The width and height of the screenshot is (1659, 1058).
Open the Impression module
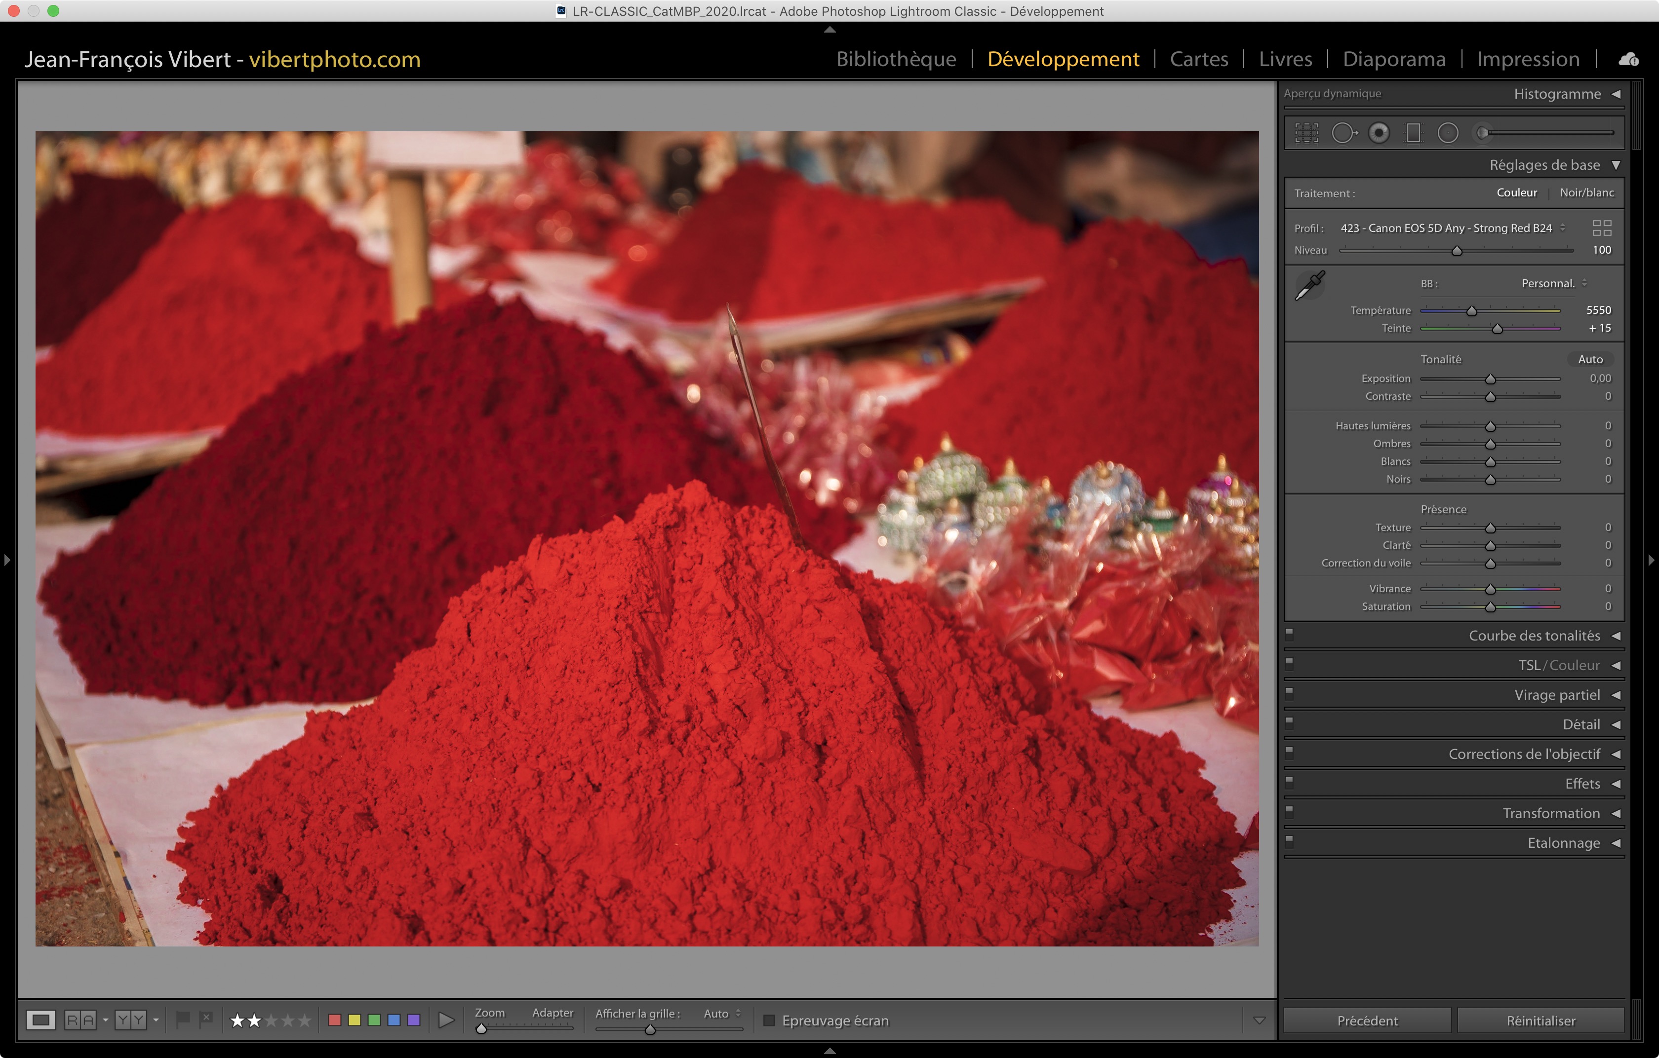[1527, 59]
